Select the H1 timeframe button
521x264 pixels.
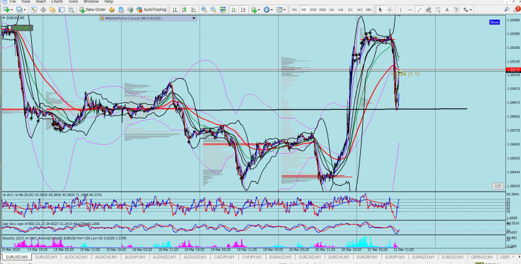331,10
